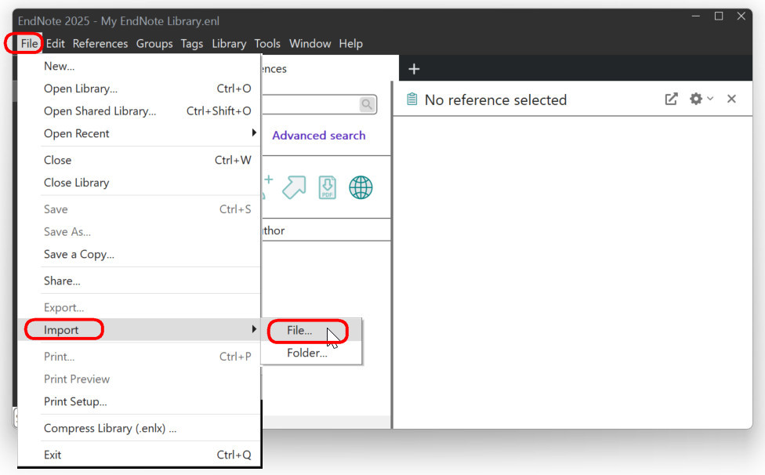Viewport: 765px width, 475px height.
Task: Open the gear settings dropdown
Action: click(700, 99)
